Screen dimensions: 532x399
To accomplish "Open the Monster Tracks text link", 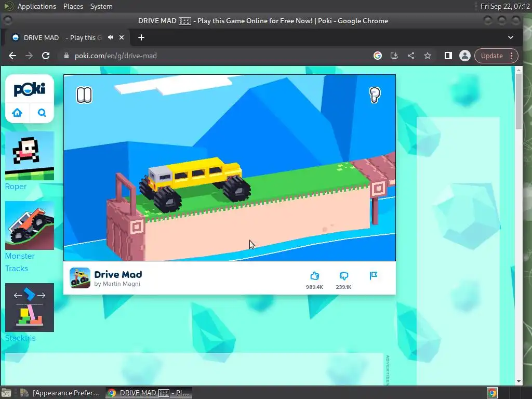I will (20, 262).
